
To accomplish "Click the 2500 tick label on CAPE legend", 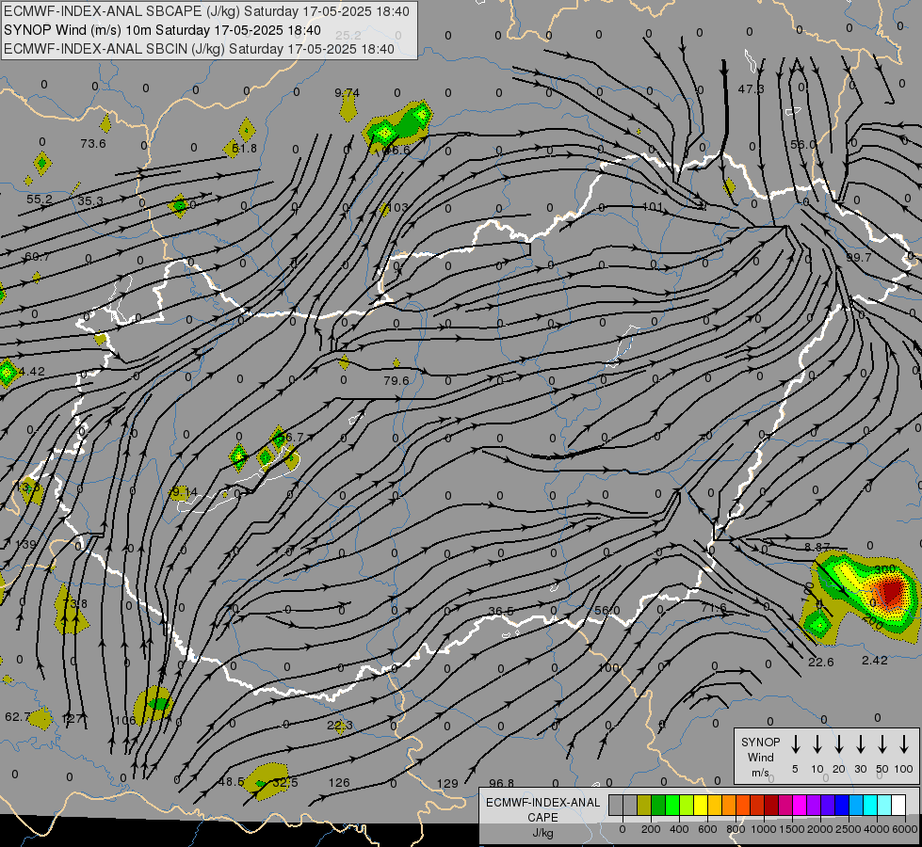I will tap(848, 829).
